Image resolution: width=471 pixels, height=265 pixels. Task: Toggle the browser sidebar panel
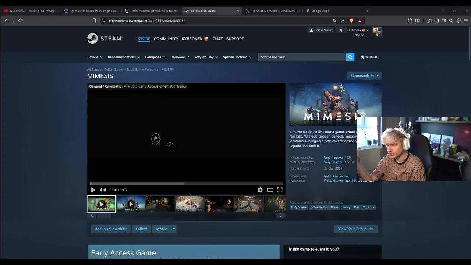pos(436,21)
